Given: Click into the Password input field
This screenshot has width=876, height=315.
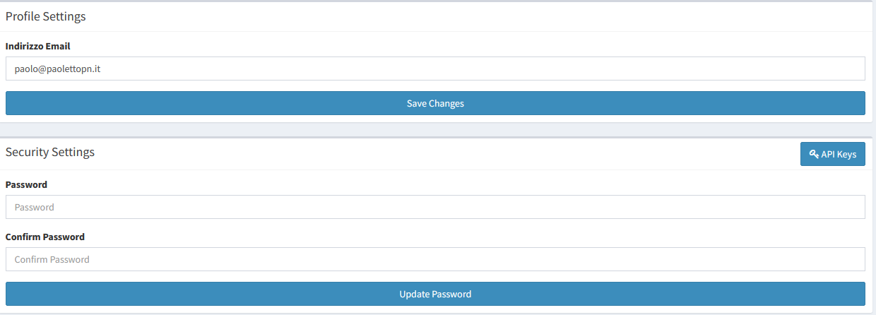Looking at the screenshot, I should pos(435,207).
